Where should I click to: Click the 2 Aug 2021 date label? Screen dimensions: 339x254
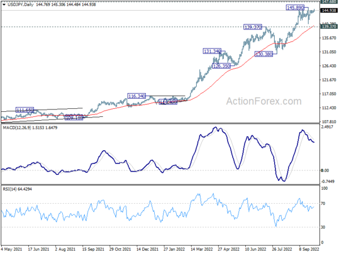tap(66, 249)
